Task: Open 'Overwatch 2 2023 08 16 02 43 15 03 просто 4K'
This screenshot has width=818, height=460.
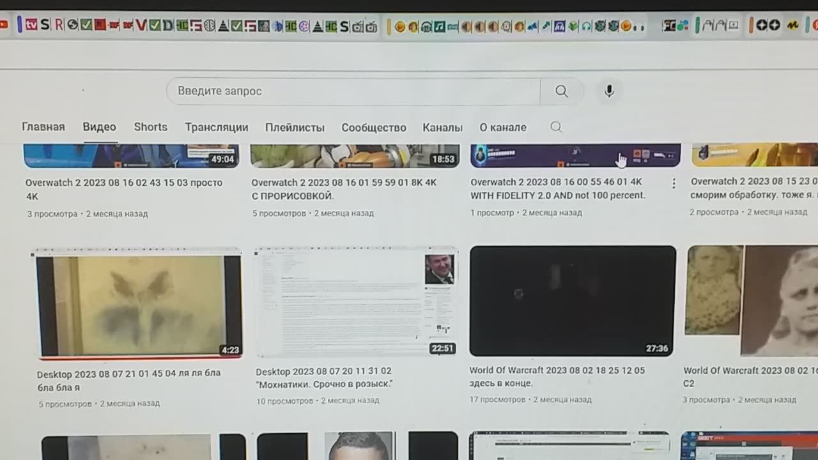Action: 124,189
